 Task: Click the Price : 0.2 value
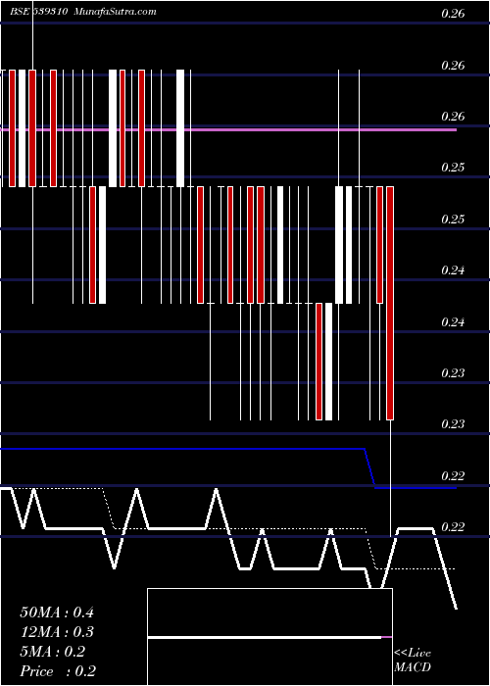tap(58, 671)
